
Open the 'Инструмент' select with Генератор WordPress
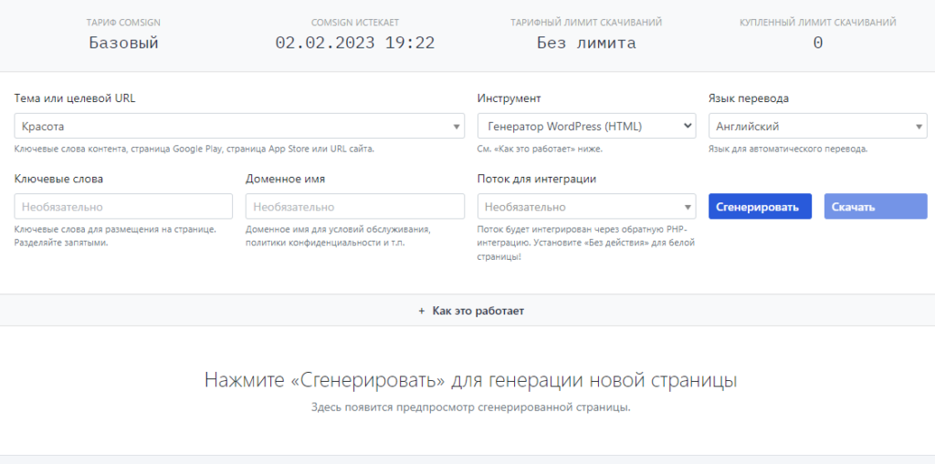(586, 127)
